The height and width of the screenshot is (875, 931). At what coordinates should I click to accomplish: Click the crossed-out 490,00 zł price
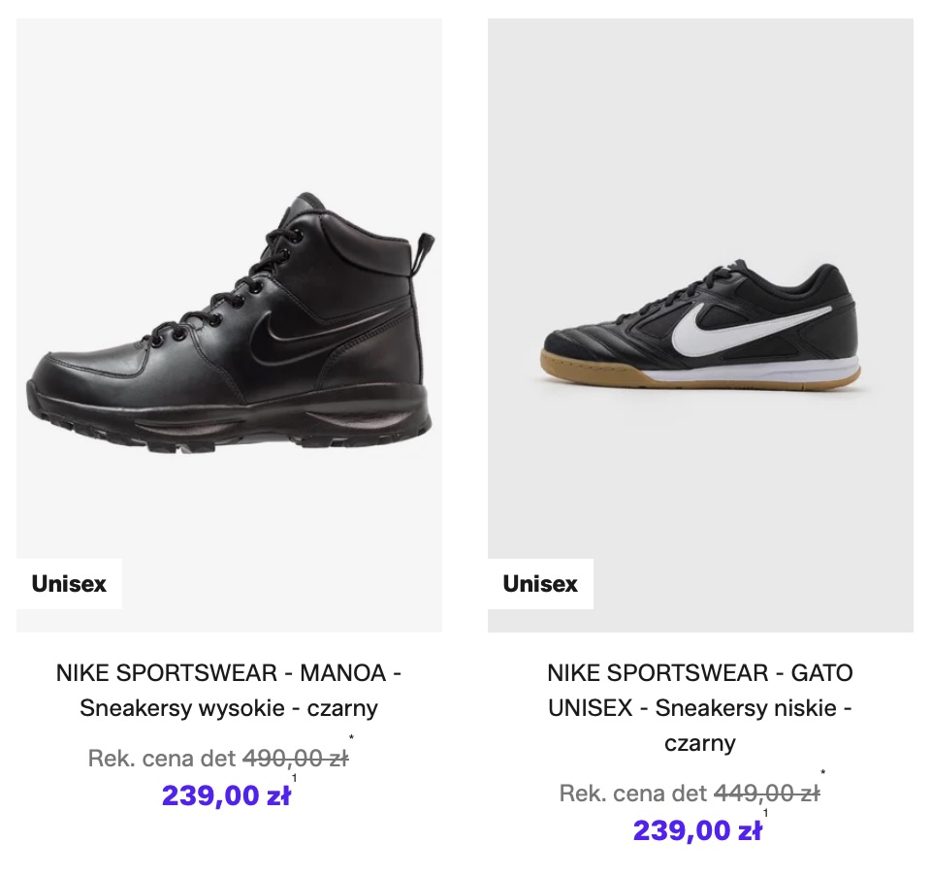[x=295, y=758]
